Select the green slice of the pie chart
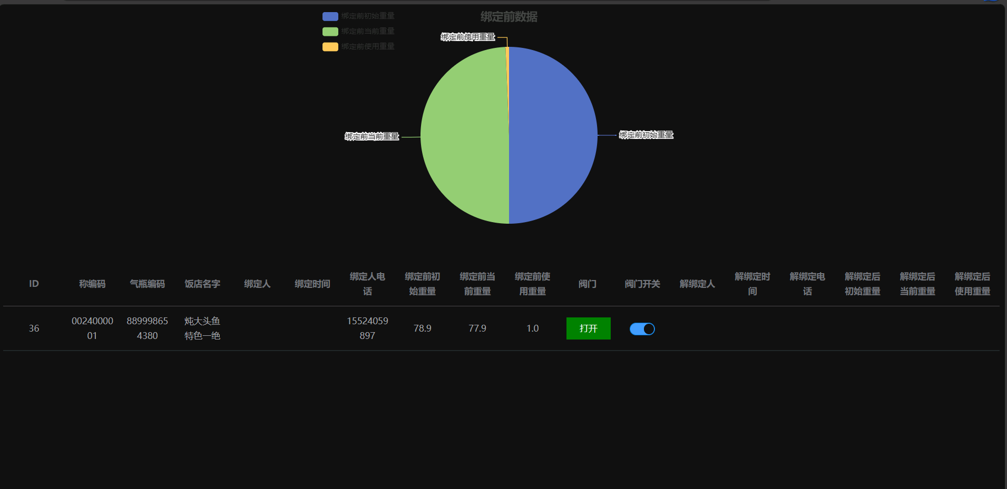The image size is (1007, 489). 464,135
